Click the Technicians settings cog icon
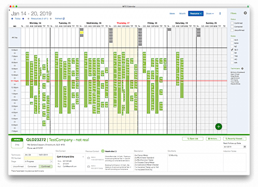 243,69
